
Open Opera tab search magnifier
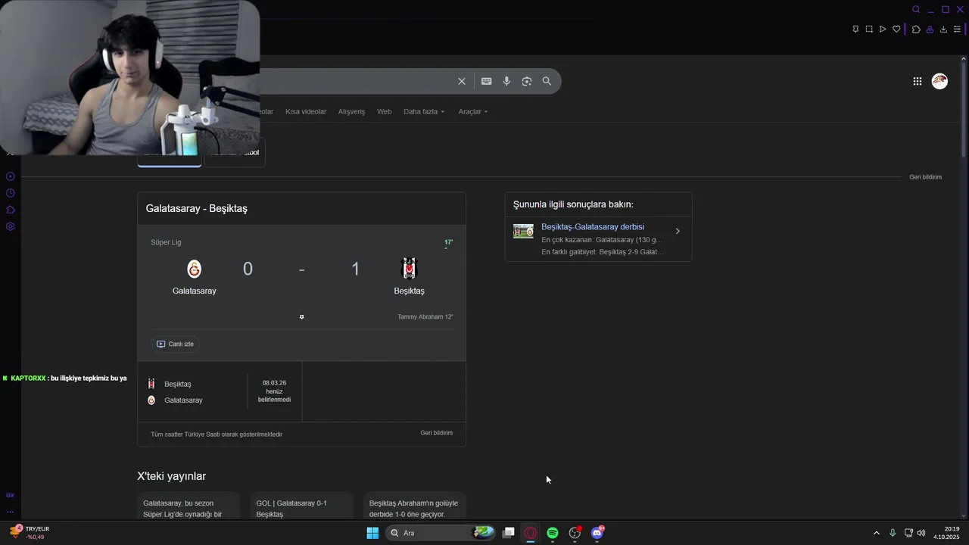click(x=916, y=9)
